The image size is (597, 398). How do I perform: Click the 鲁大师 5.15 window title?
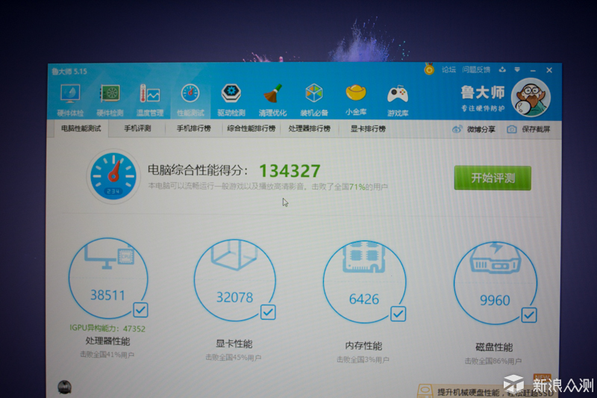tap(69, 71)
